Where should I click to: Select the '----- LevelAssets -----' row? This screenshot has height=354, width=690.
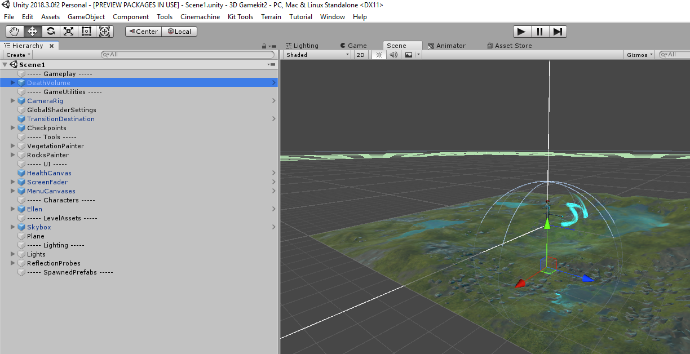click(139, 218)
